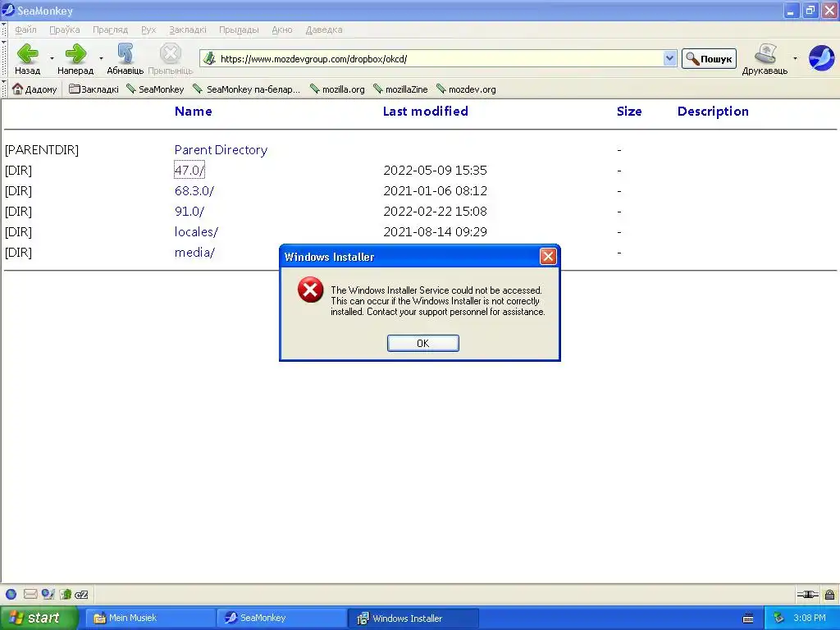Open Composer from status bar icon
Image resolution: width=840 pixels, height=630 pixels.
tap(48, 594)
